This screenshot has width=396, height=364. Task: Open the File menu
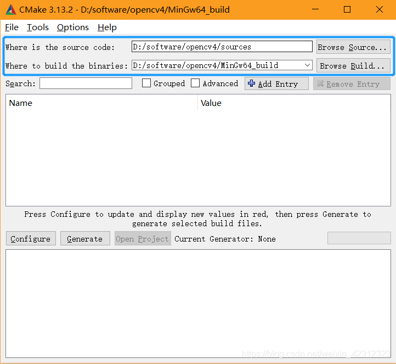point(12,27)
